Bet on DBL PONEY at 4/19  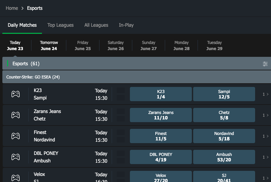pyautogui.click(x=161, y=157)
